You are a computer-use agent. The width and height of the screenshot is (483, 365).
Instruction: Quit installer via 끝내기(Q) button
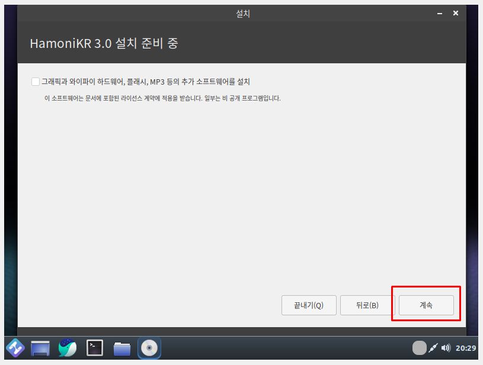tap(309, 305)
